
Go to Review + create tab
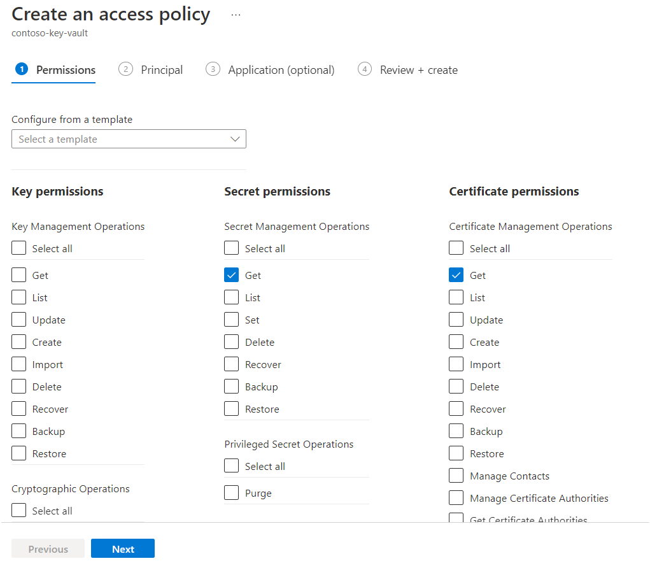pos(418,70)
